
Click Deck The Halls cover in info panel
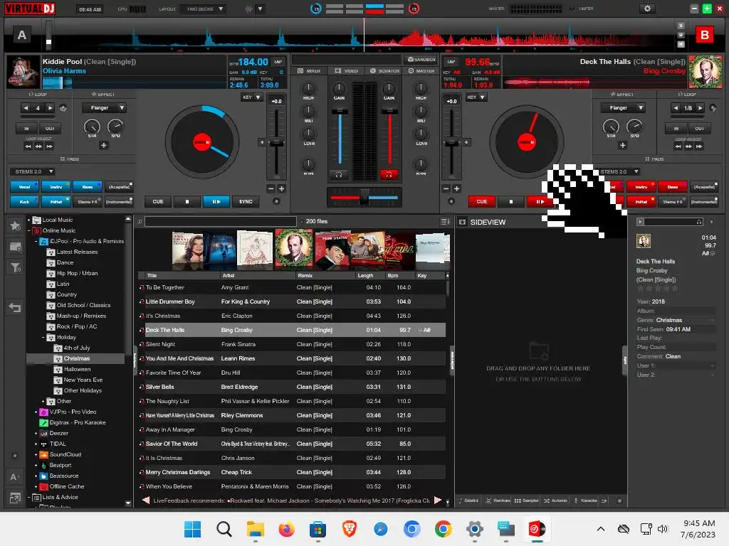644,240
